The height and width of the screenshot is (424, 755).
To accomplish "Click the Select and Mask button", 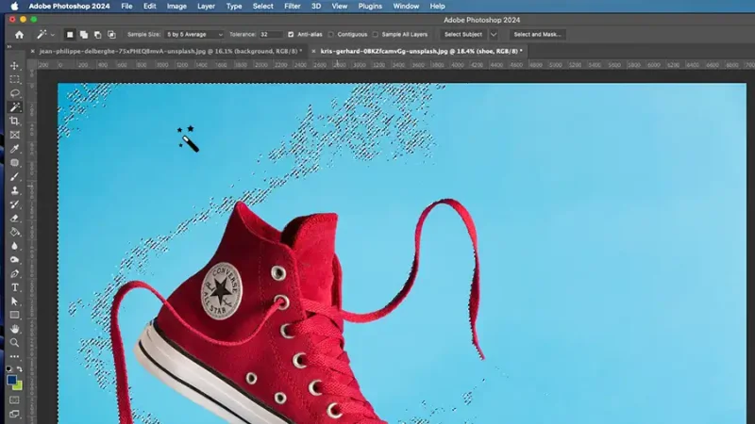I will (537, 35).
